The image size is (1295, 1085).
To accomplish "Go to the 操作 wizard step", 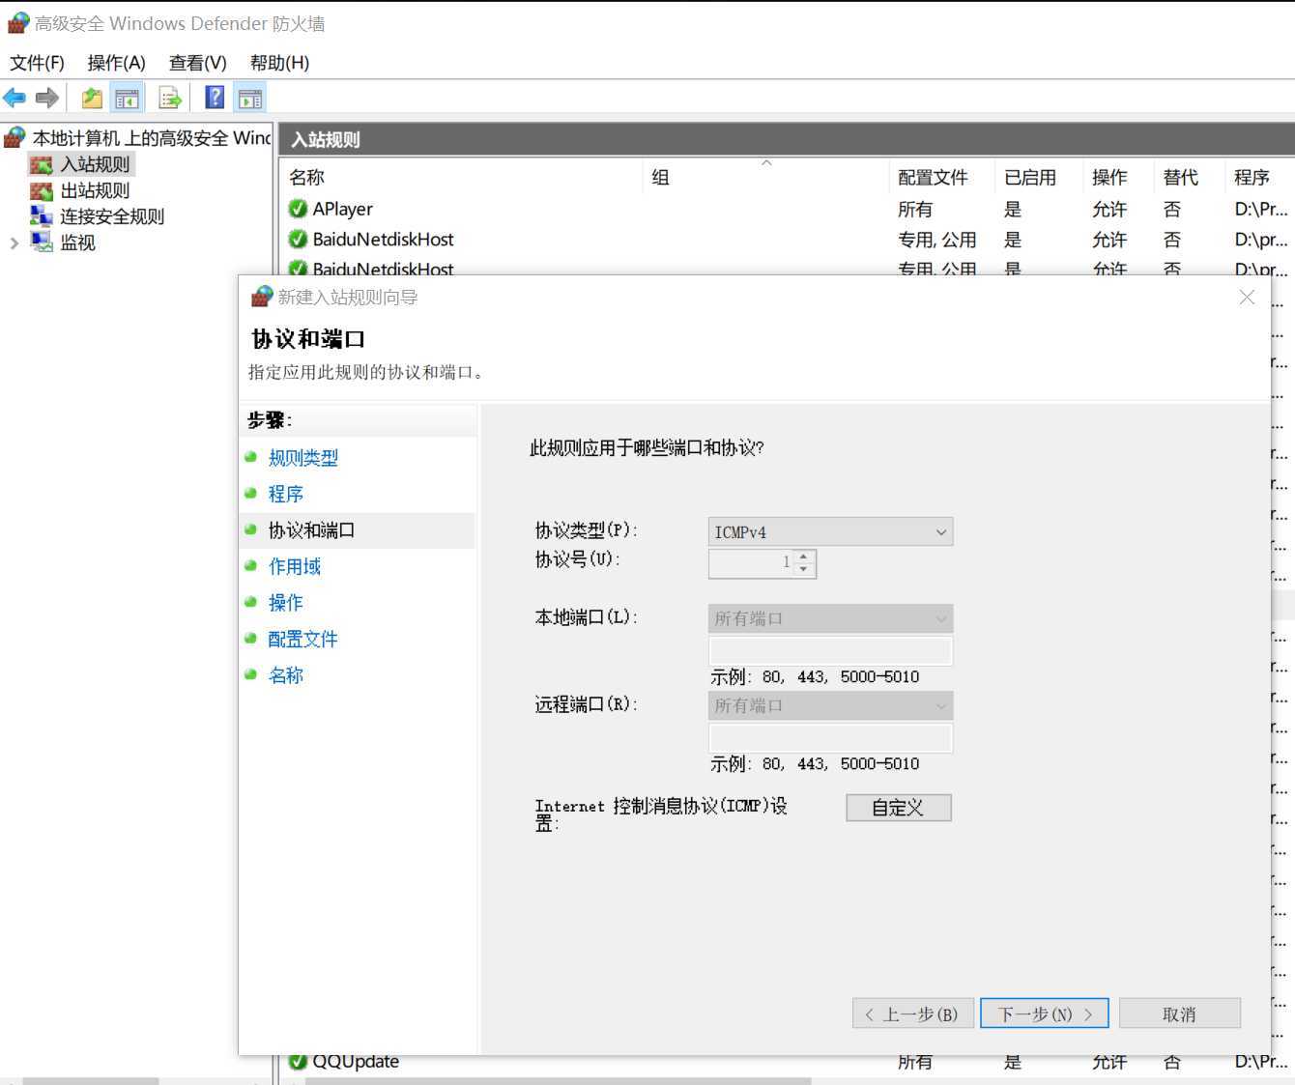I will pyautogui.click(x=285, y=603).
